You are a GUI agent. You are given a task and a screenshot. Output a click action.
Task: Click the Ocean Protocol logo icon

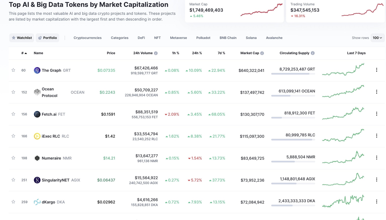(37, 92)
